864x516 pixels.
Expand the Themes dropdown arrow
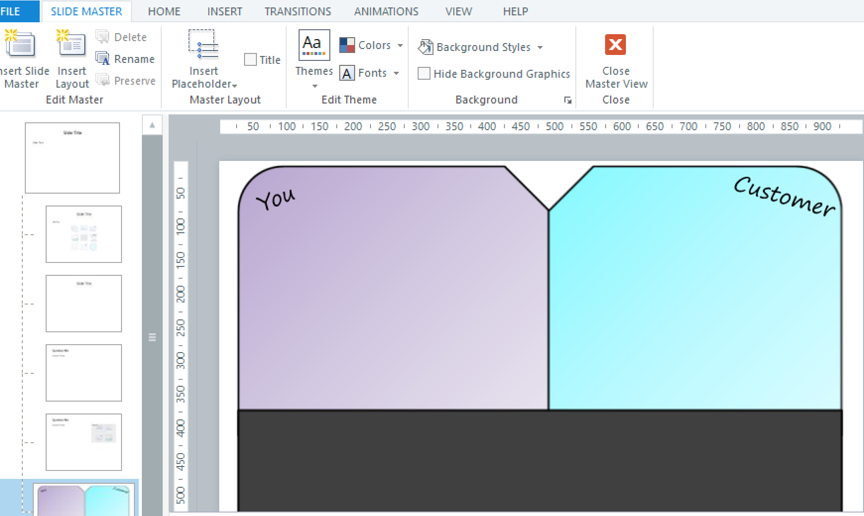314,86
